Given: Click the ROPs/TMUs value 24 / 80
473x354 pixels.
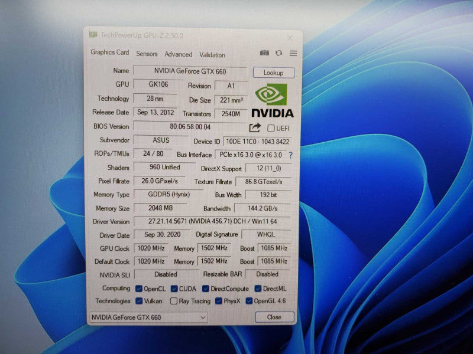Looking at the screenshot, I should pyautogui.click(x=153, y=154).
